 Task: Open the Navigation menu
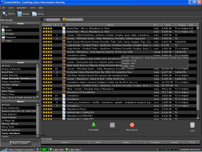pos(22,8)
